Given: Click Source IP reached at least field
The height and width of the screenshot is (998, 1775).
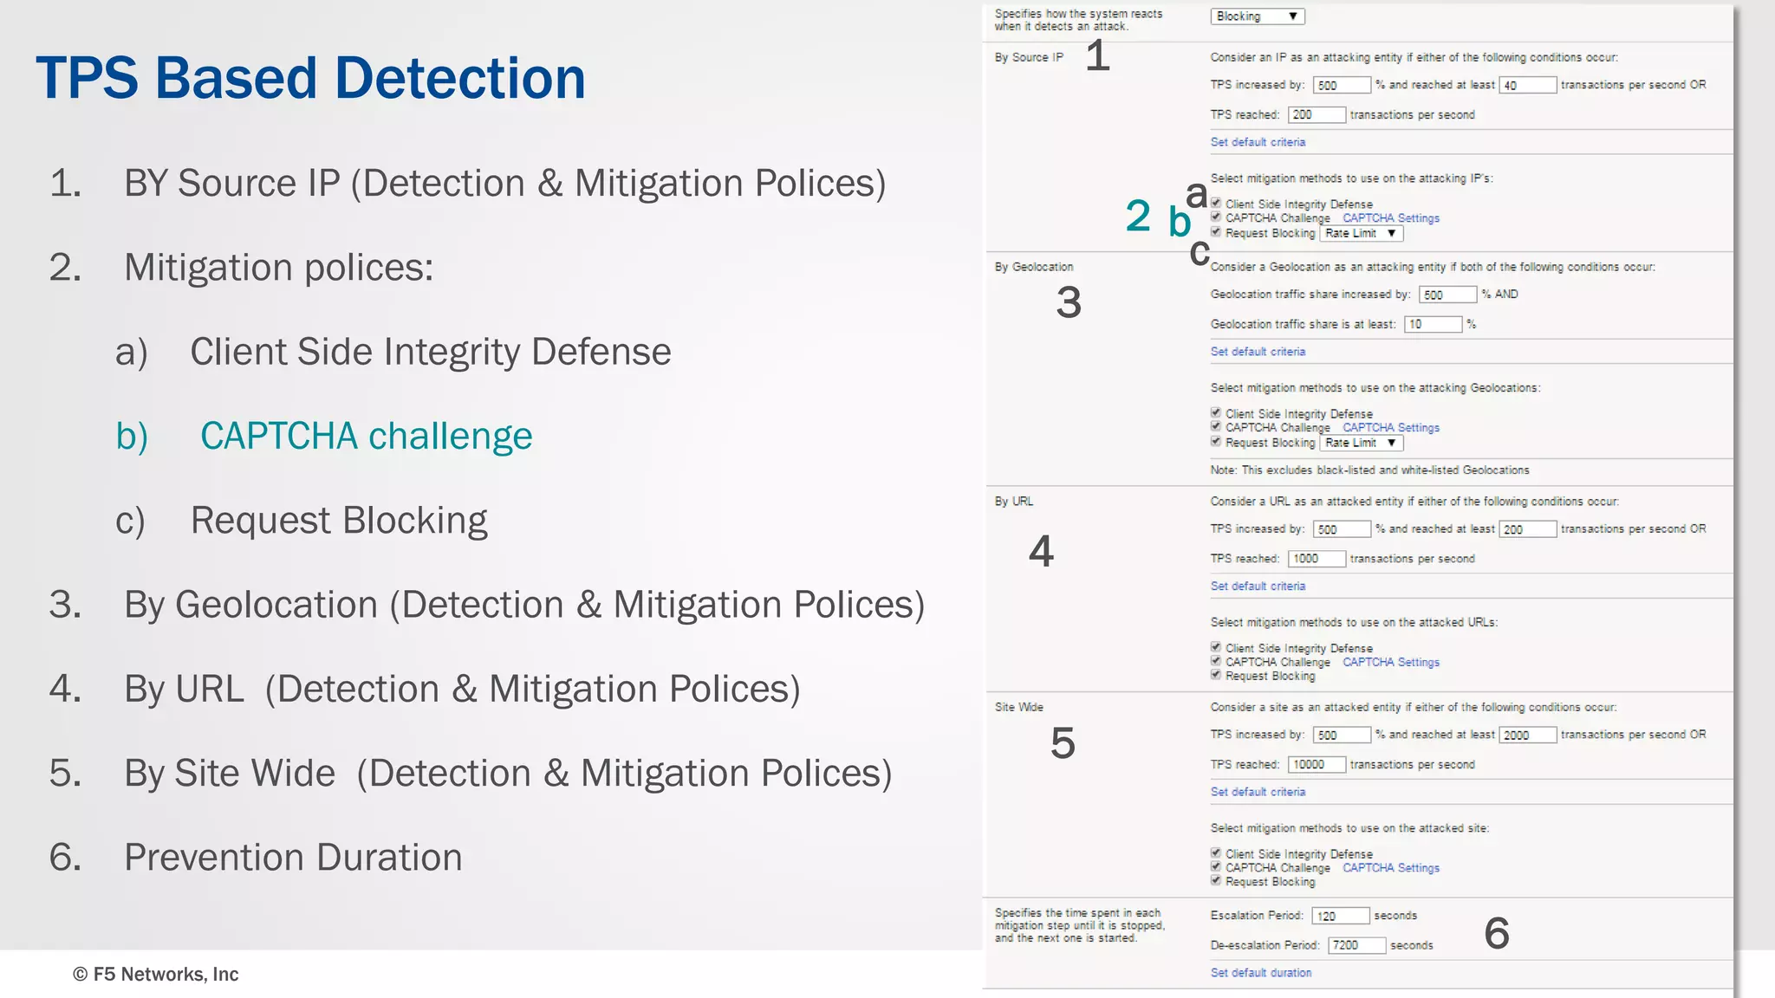Looking at the screenshot, I should [1528, 85].
